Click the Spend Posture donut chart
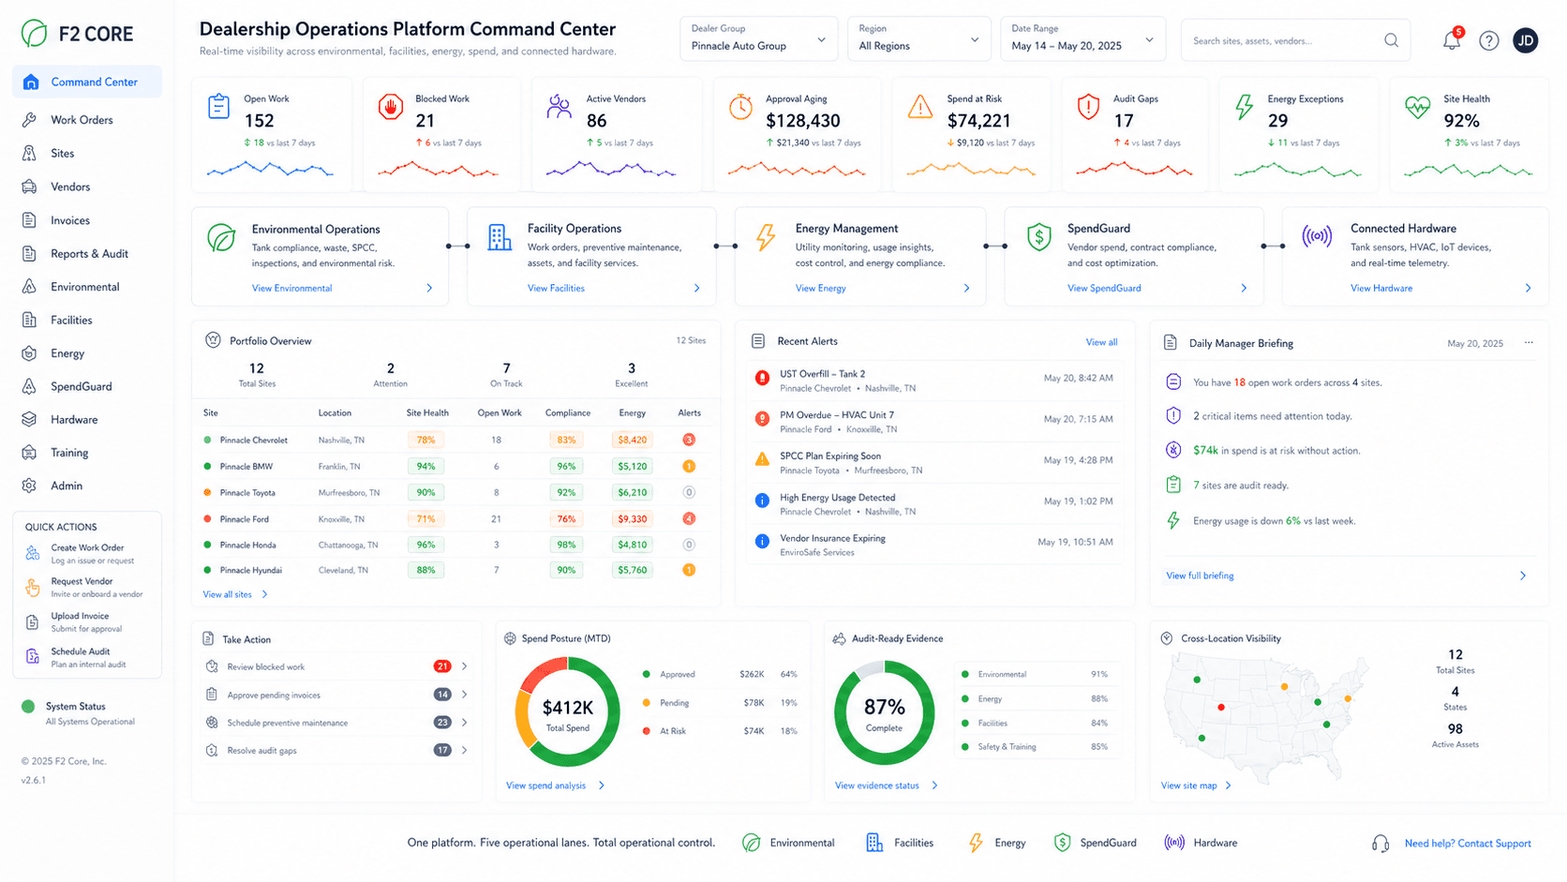This screenshot has height=882, width=1567. [567, 711]
